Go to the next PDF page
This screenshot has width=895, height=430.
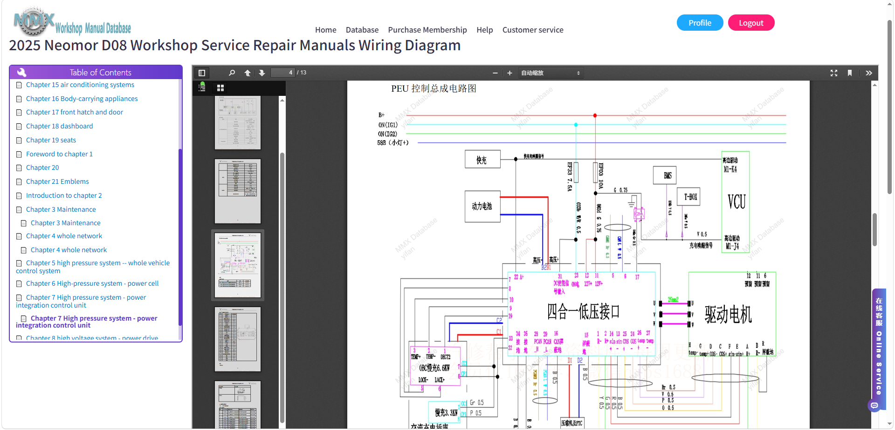(x=262, y=73)
